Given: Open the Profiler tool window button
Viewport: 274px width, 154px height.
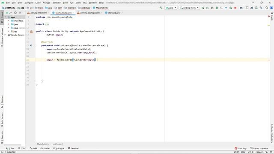Looking at the screenshot, I should (45, 148).
